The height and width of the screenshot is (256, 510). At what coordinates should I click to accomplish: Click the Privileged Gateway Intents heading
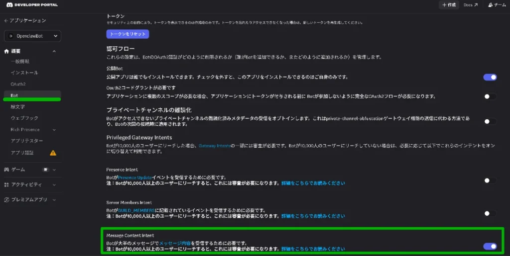tap(139, 138)
